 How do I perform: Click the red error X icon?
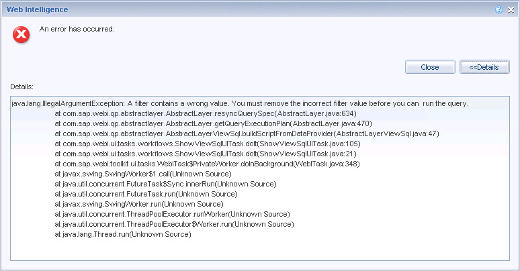tap(21, 34)
